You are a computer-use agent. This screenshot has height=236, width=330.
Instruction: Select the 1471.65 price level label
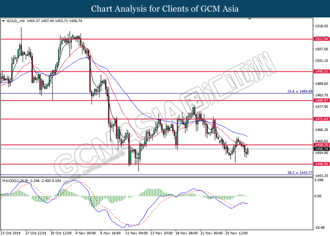pyautogui.click(x=321, y=119)
